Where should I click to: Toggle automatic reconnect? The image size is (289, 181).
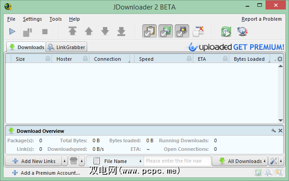point(166,31)
